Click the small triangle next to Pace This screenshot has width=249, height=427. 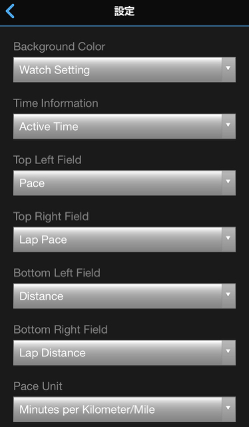pos(228,181)
